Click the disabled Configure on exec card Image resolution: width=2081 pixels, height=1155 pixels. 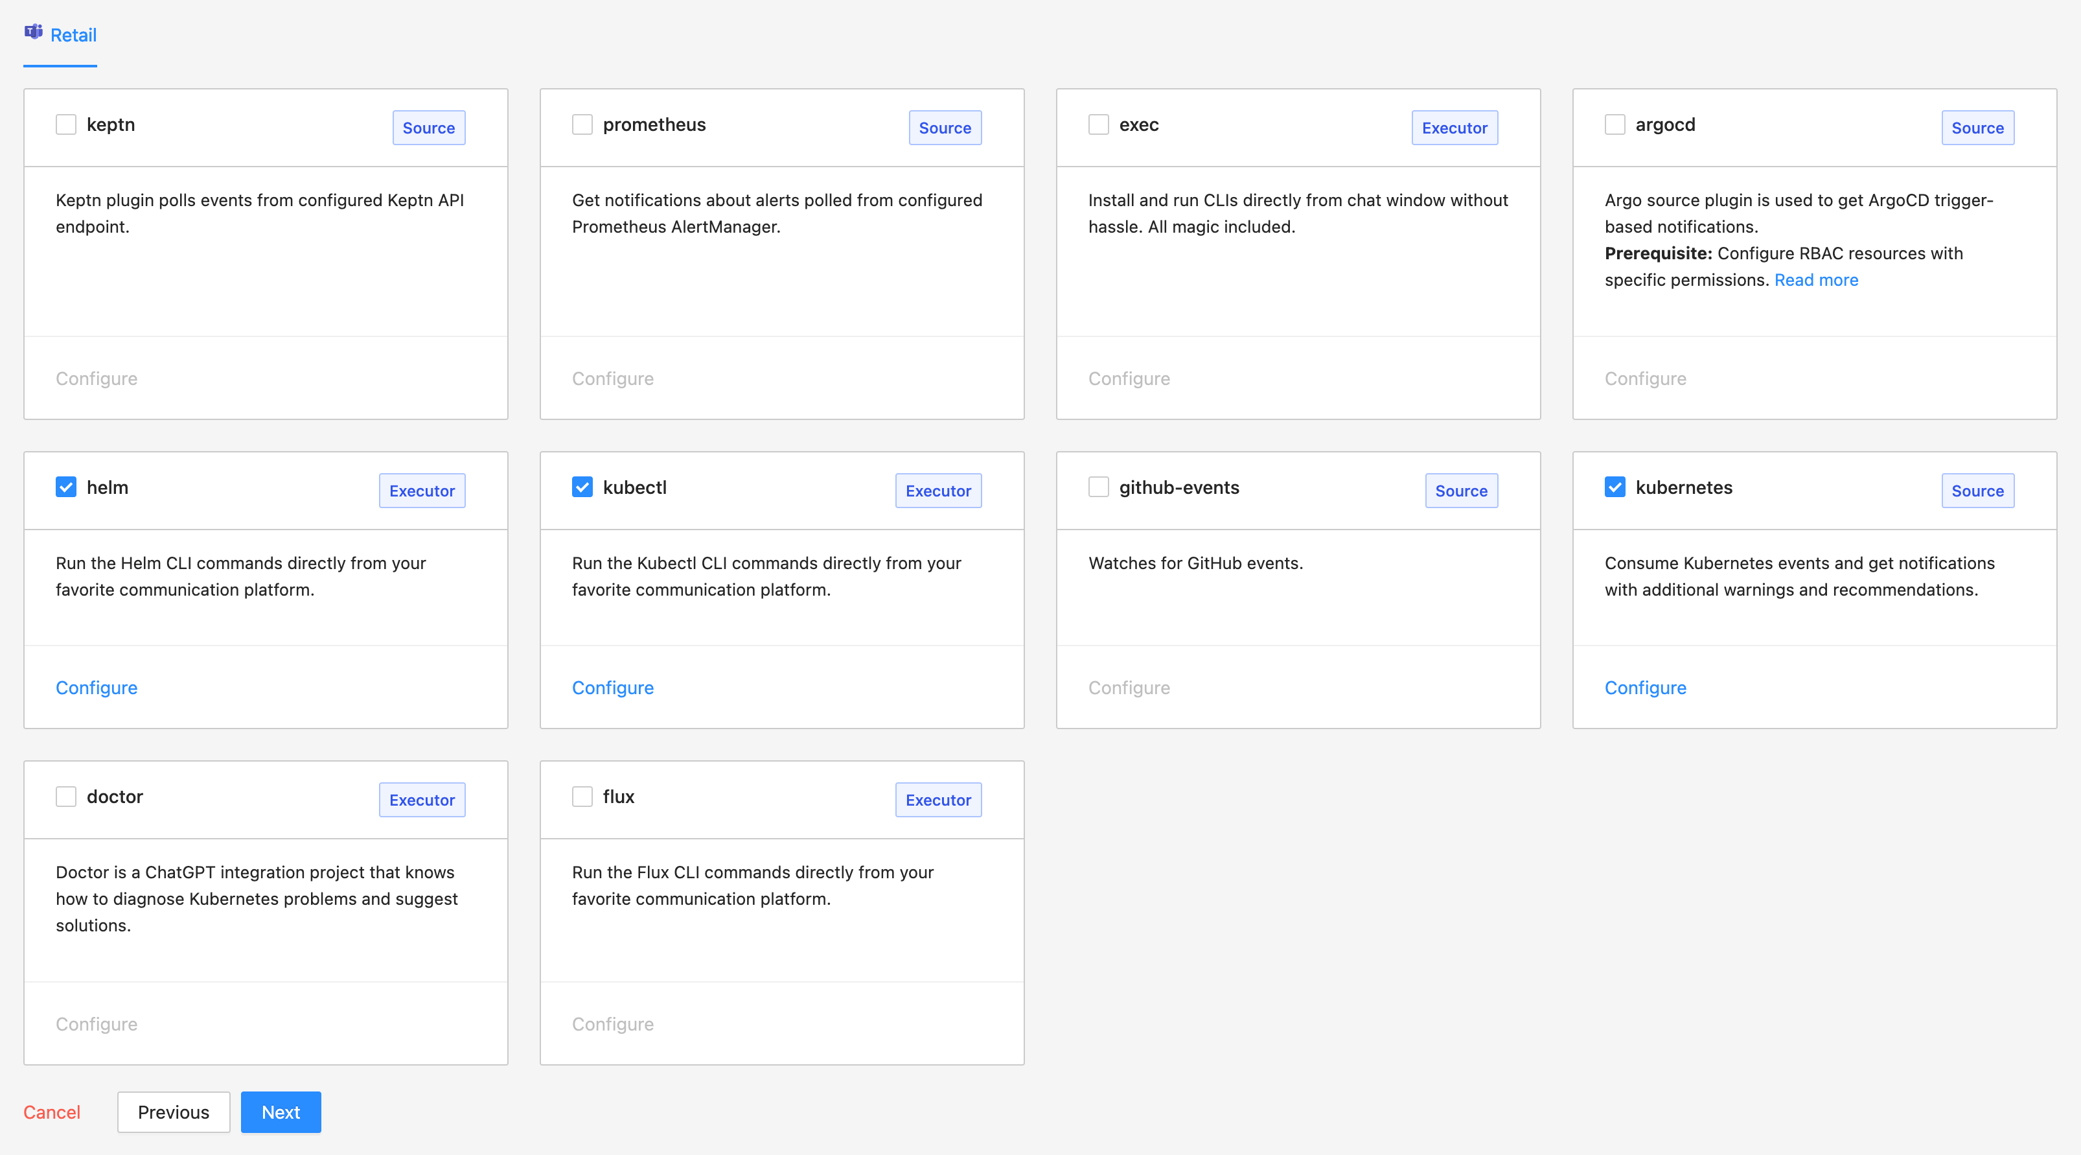pos(1129,379)
